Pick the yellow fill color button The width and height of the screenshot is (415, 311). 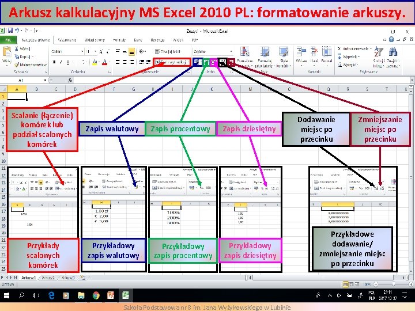[95, 62]
